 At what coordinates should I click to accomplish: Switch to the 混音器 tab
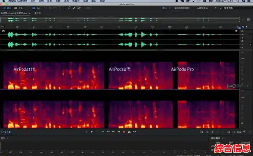coord(37,13)
